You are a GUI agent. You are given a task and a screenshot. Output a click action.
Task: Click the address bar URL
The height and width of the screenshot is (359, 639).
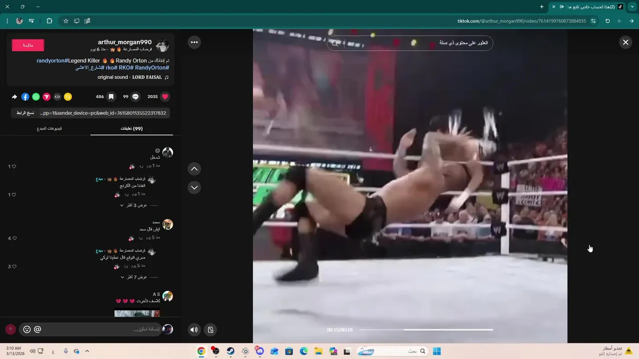coord(522,21)
